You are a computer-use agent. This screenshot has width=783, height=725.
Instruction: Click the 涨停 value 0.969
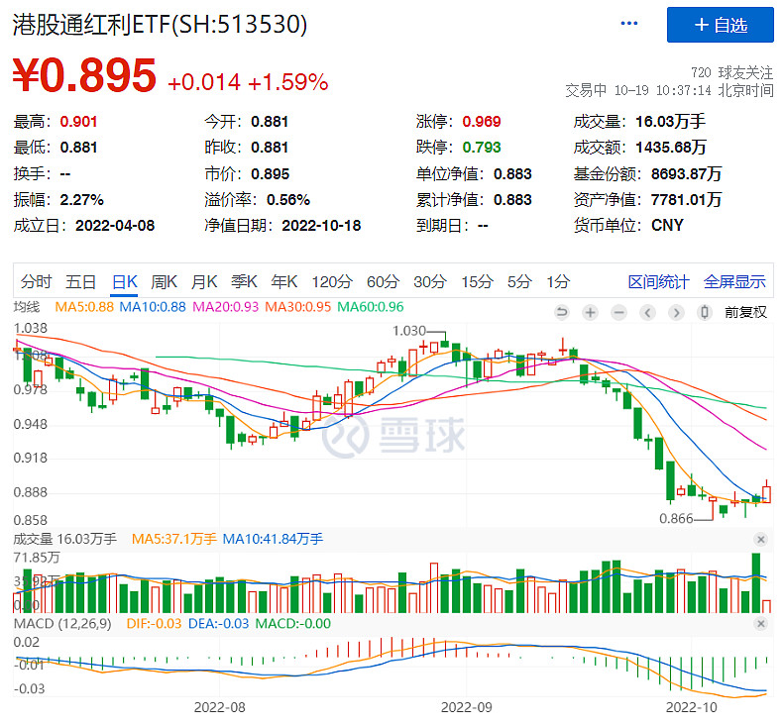coord(482,122)
